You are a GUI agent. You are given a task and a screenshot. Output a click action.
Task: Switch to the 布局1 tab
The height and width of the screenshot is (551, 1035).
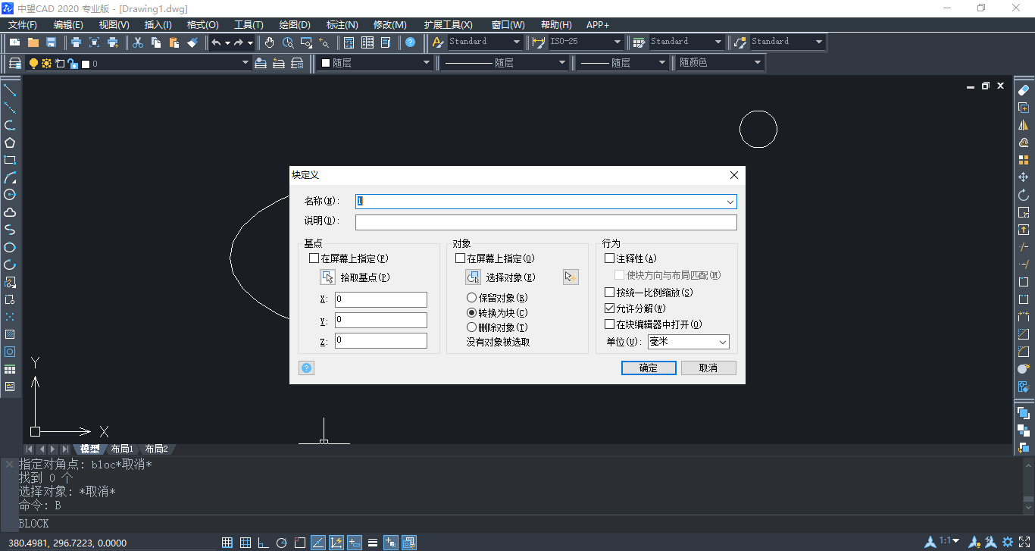pos(122,449)
